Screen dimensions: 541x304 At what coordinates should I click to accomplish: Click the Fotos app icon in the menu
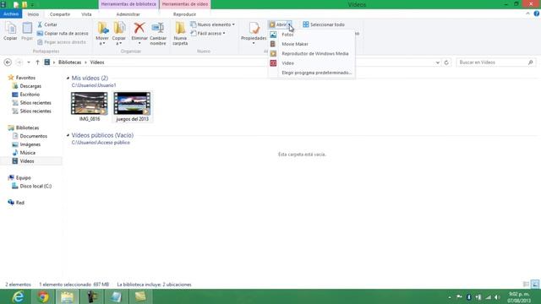(273, 35)
